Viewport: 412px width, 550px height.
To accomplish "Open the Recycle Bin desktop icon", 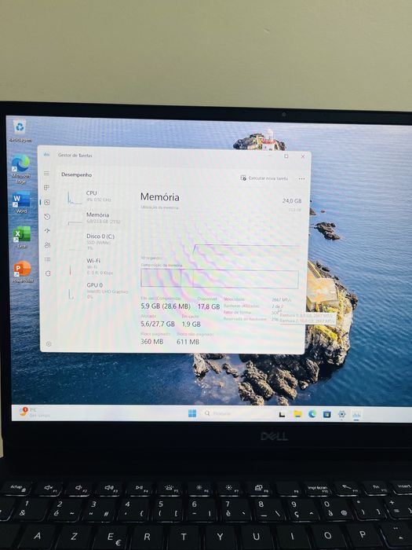I will (x=20, y=130).
